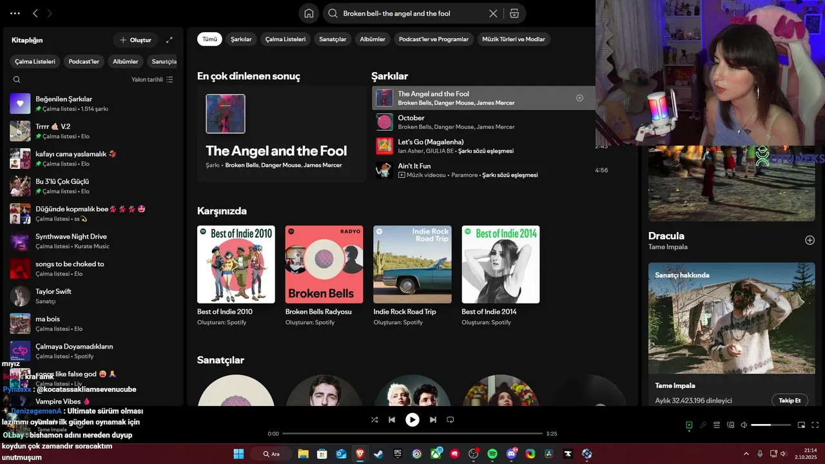Show hidden system tray icons chevron

coord(746,454)
